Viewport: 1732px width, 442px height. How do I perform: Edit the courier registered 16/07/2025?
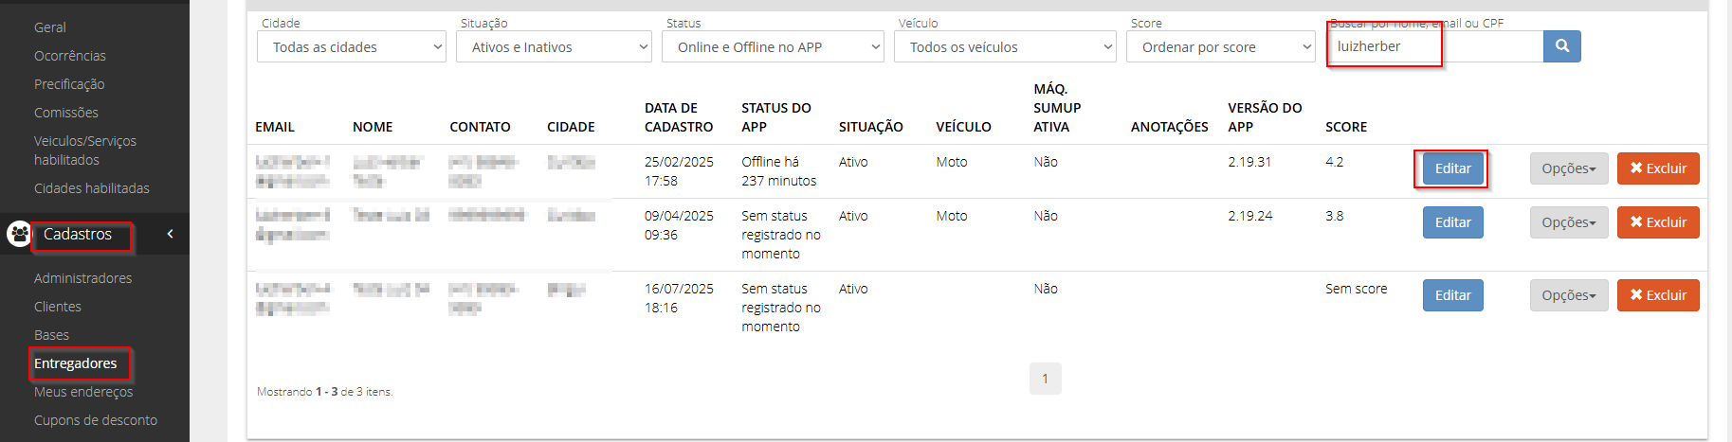1452,295
